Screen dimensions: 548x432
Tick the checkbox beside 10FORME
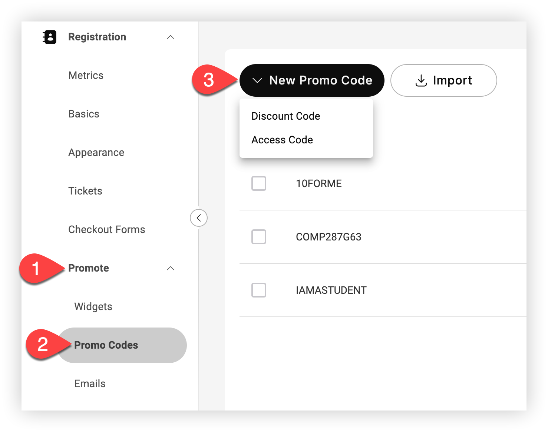coord(259,183)
